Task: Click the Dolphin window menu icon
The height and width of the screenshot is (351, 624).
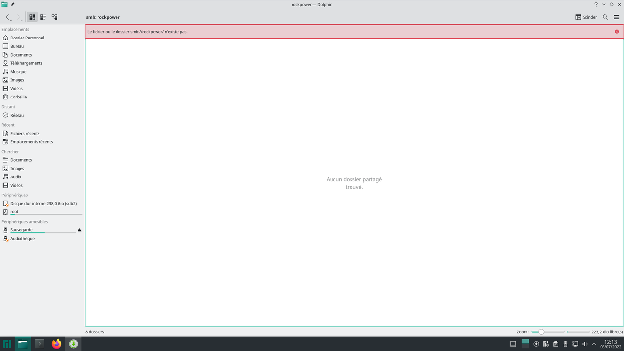Action: 4,4
